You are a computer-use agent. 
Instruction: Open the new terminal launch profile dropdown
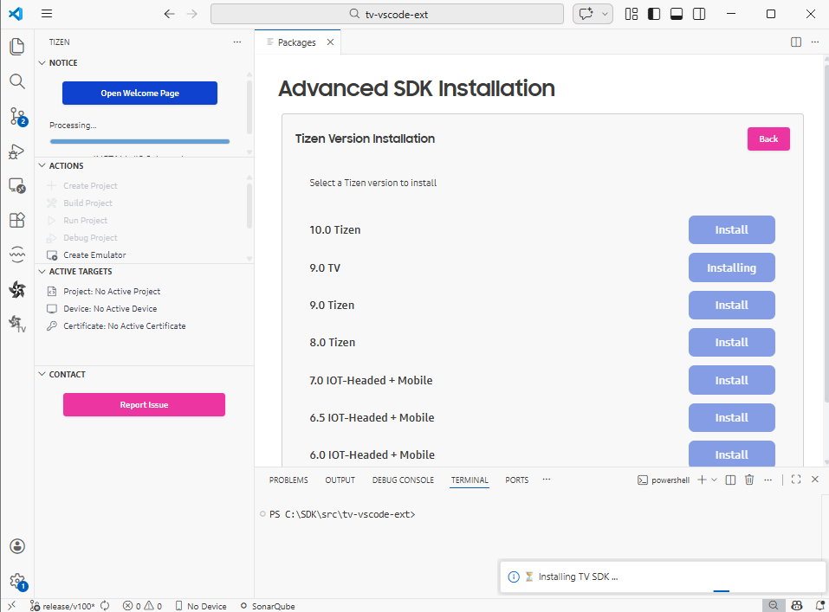(x=714, y=480)
